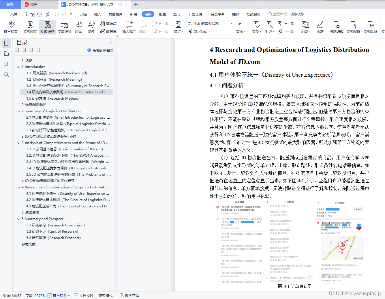
Task: Click the search commands box 查找命令
Action: (287, 14)
